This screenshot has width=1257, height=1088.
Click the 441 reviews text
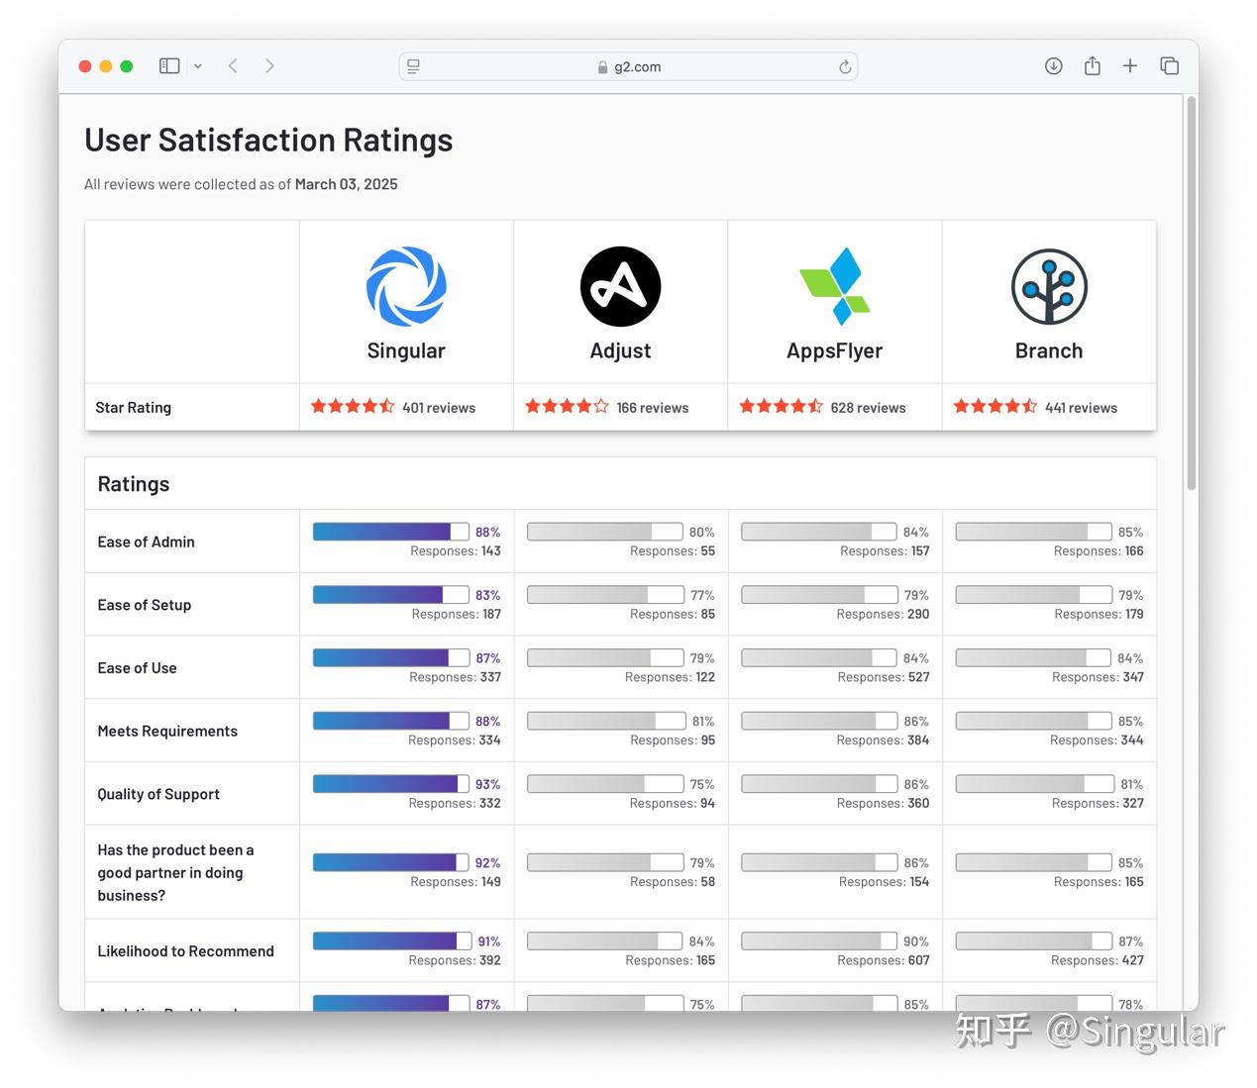point(1082,408)
